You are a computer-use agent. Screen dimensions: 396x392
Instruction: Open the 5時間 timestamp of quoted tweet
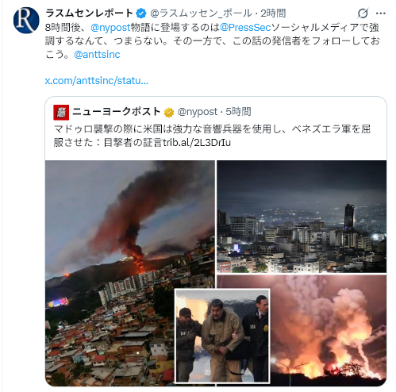coord(238,112)
